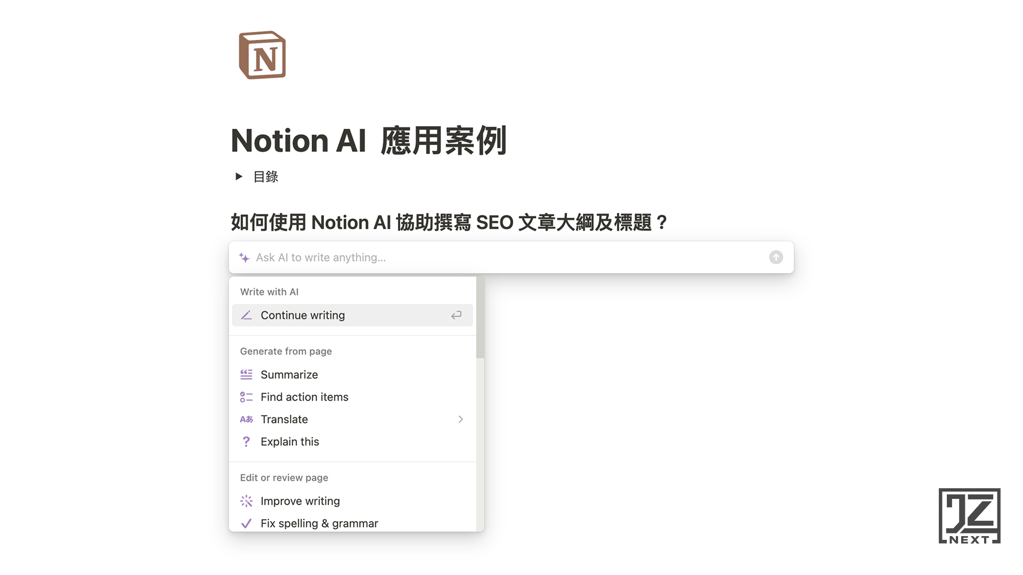Click the question mark Explain icon

pos(246,442)
